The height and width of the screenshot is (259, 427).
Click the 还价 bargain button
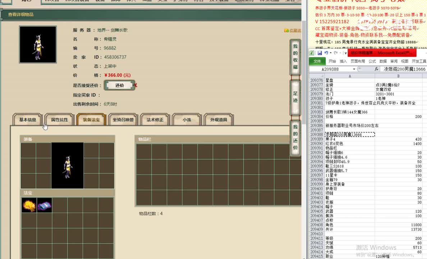click(x=120, y=85)
